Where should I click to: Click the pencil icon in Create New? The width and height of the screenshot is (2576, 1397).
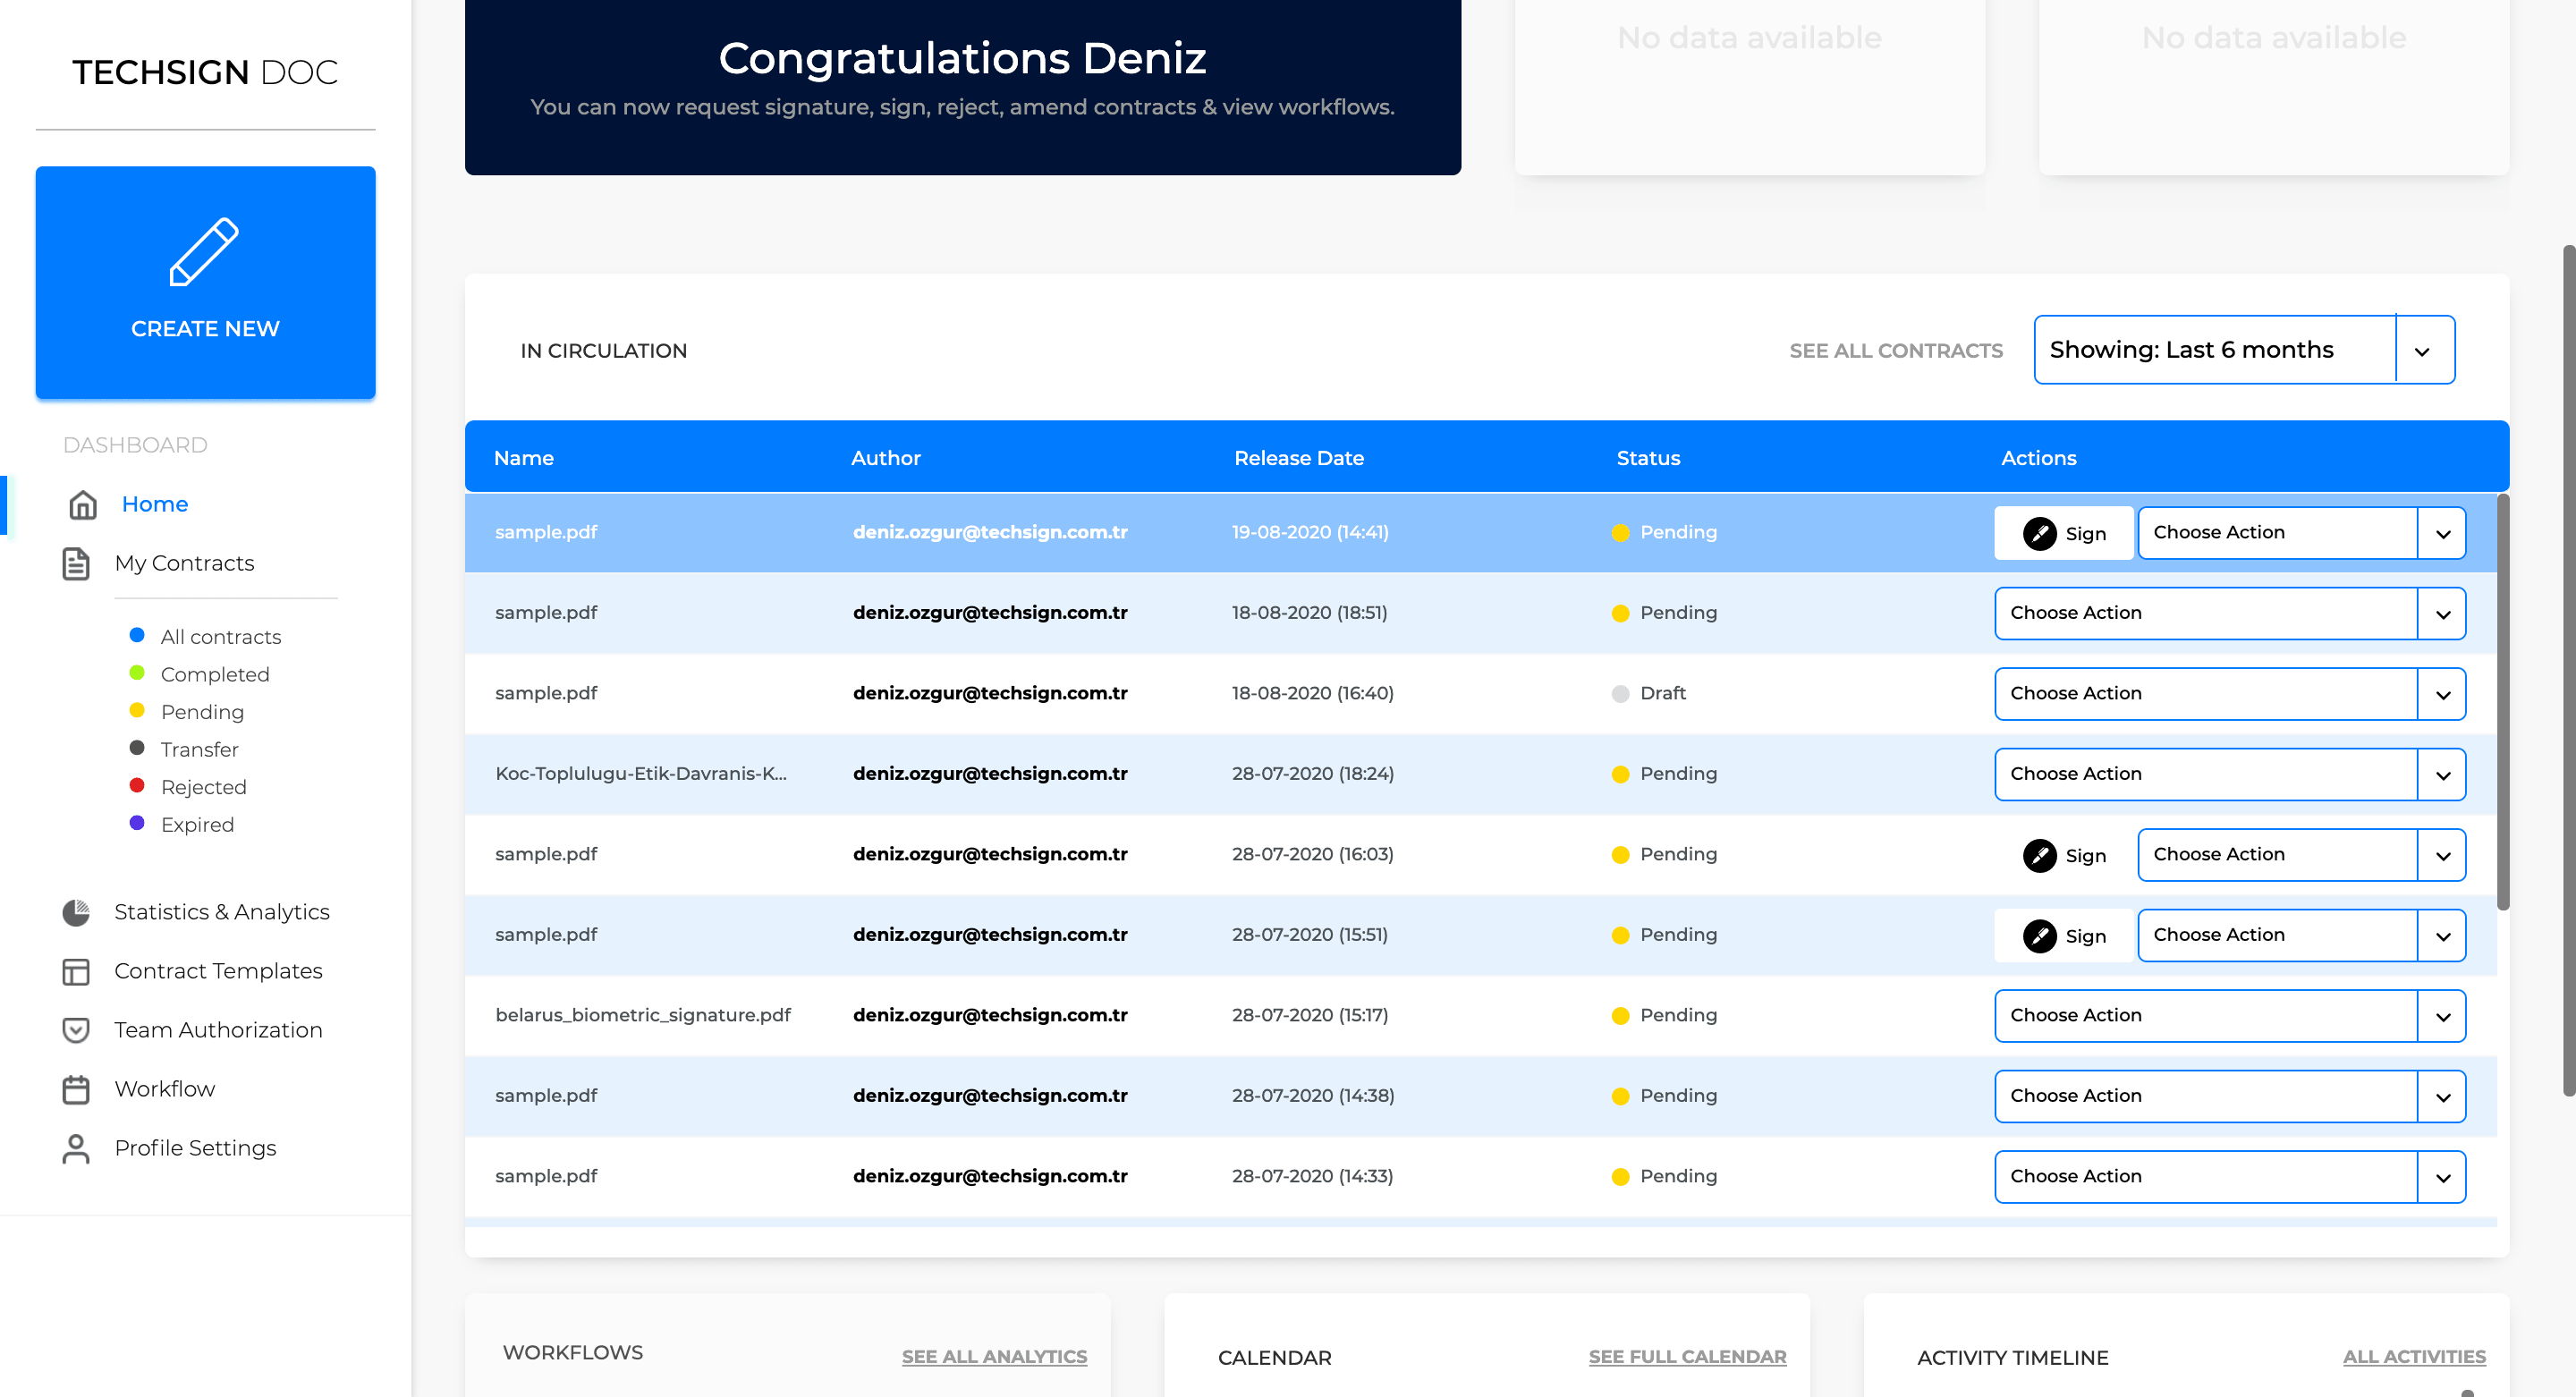point(204,251)
